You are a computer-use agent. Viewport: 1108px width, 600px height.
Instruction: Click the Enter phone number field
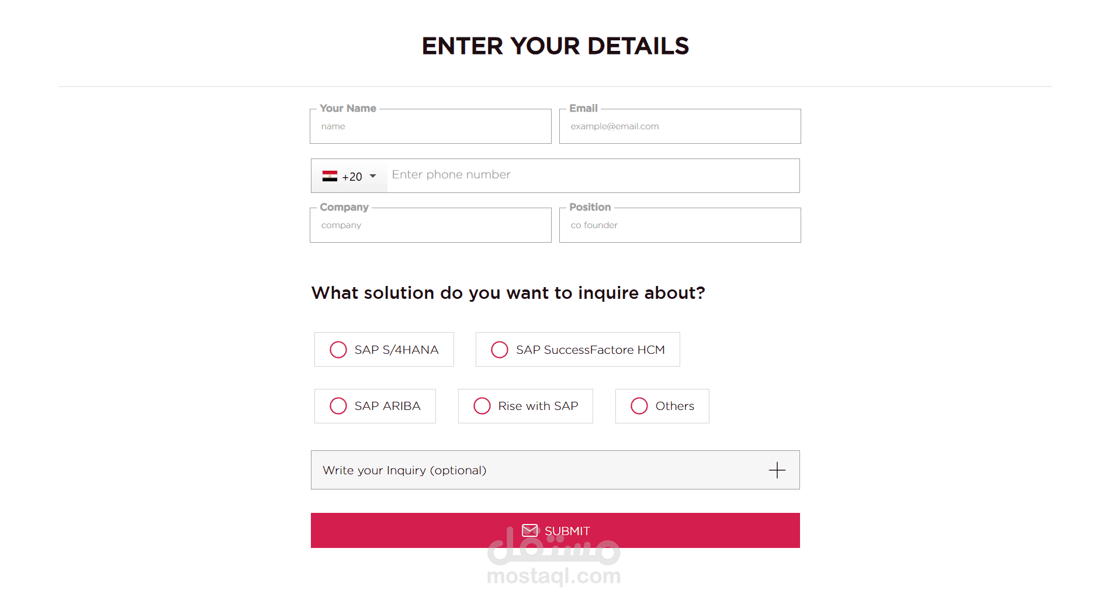593,175
